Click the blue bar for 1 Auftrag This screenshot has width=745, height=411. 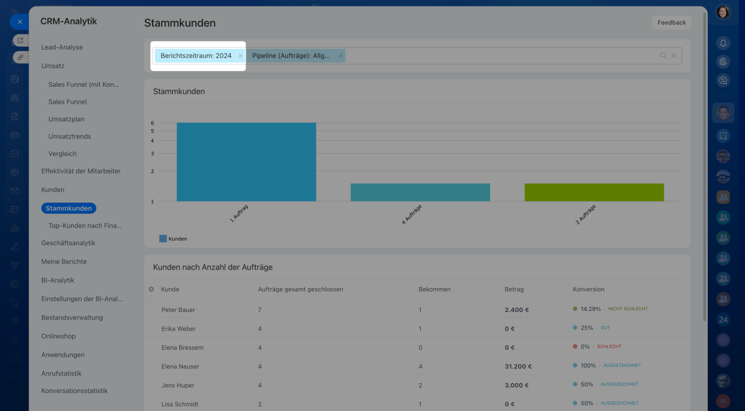(246, 162)
